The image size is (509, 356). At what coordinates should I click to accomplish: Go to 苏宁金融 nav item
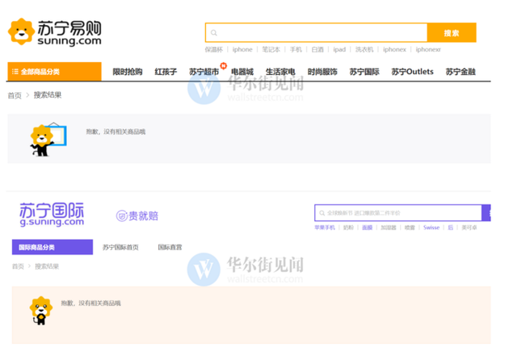click(x=461, y=72)
